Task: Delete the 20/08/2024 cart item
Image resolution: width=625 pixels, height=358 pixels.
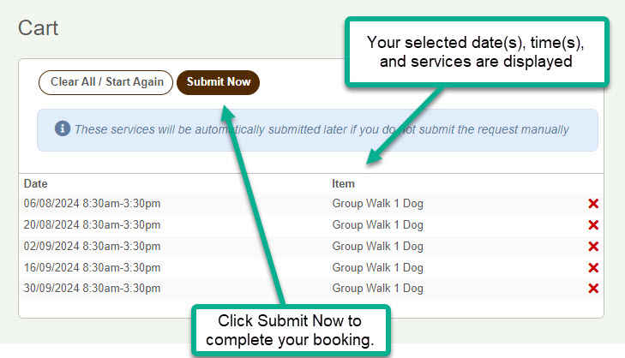Action: [x=593, y=225]
